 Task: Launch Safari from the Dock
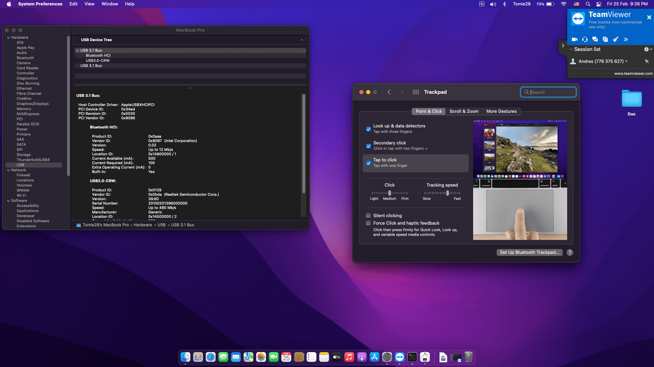[211, 357]
